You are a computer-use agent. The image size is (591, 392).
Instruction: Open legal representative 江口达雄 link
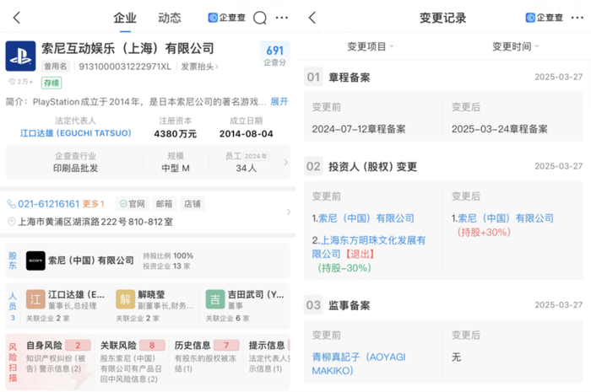[76, 133]
